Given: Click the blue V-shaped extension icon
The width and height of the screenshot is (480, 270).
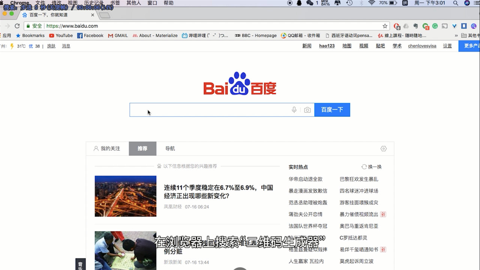Looking at the screenshot, I should click(454, 26).
